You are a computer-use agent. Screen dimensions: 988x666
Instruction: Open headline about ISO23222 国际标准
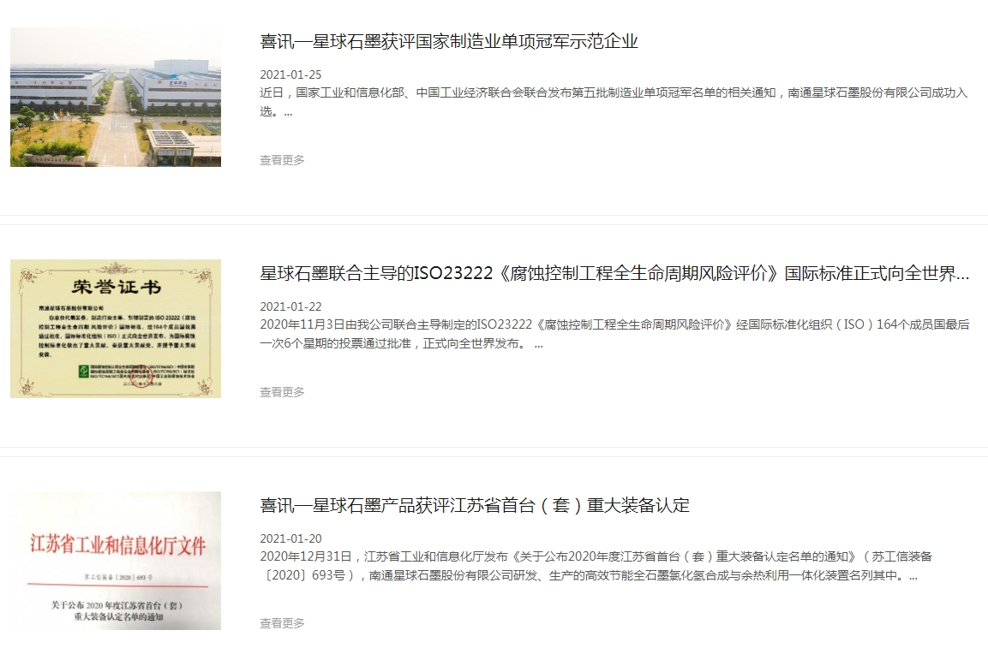(614, 274)
